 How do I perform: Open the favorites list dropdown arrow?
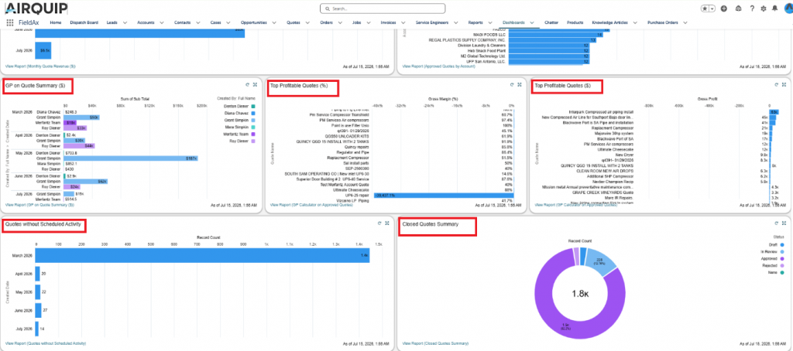[x=712, y=9]
